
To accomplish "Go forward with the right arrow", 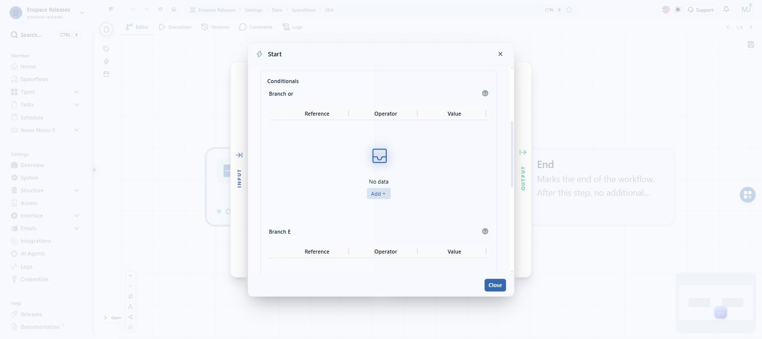I will 147,9.
